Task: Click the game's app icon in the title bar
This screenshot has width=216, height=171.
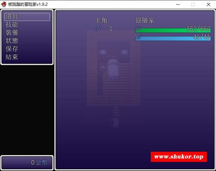Action: (x=4, y=4)
